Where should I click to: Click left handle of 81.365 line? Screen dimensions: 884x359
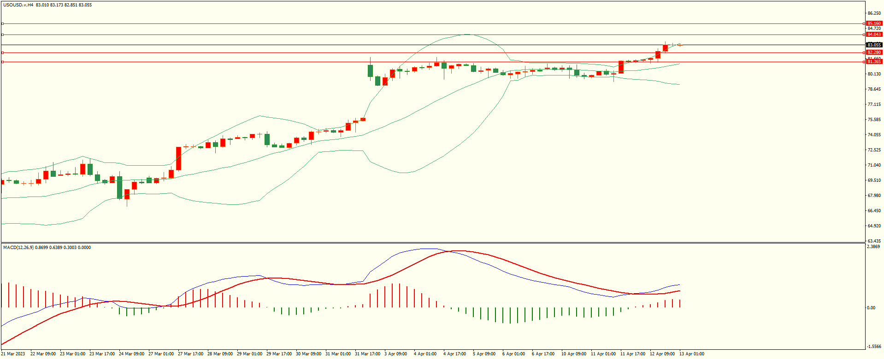click(x=2, y=62)
